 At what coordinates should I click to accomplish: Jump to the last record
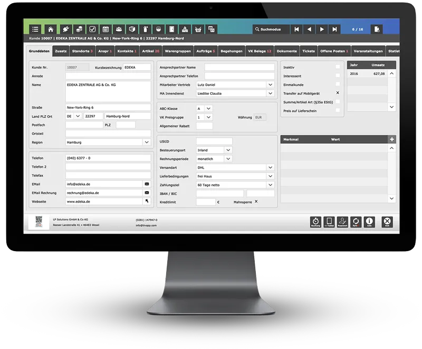(334, 29)
